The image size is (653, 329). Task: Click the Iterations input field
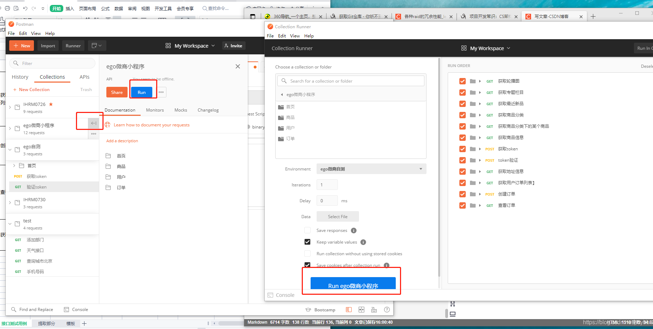coord(327,185)
